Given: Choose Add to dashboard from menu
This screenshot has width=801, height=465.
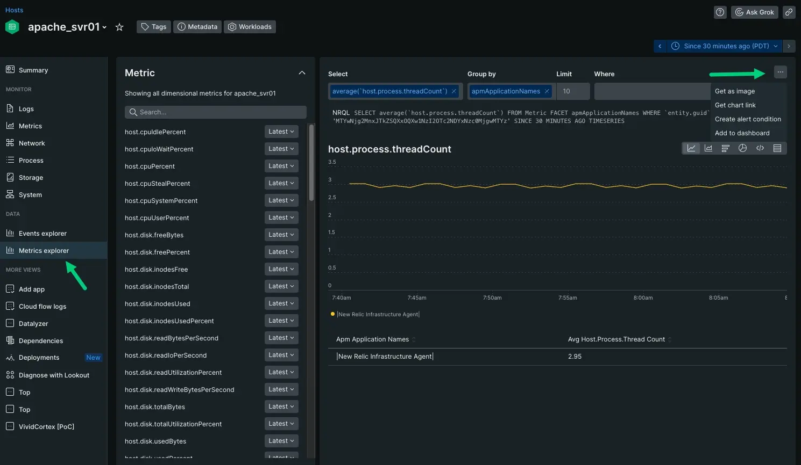Looking at the screenshot, I should tap(742, 133).
